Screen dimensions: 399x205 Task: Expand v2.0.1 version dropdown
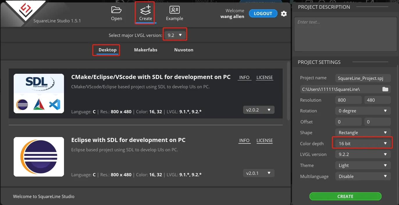[259, 173]
